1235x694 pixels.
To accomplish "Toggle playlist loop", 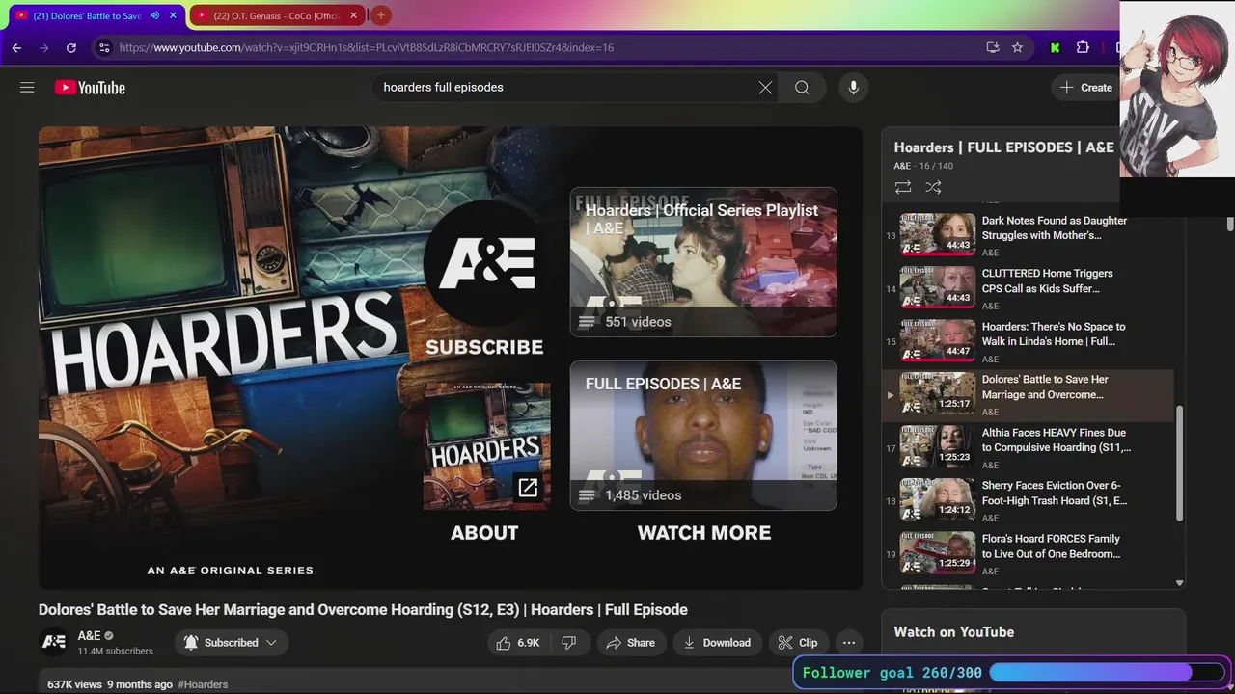I will tap(903, 187).
